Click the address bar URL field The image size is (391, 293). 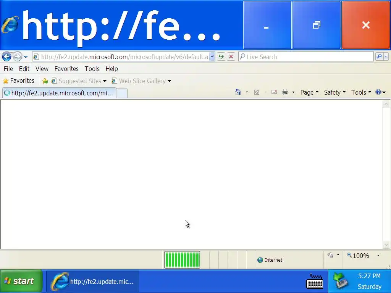click(x=124, y=57)
